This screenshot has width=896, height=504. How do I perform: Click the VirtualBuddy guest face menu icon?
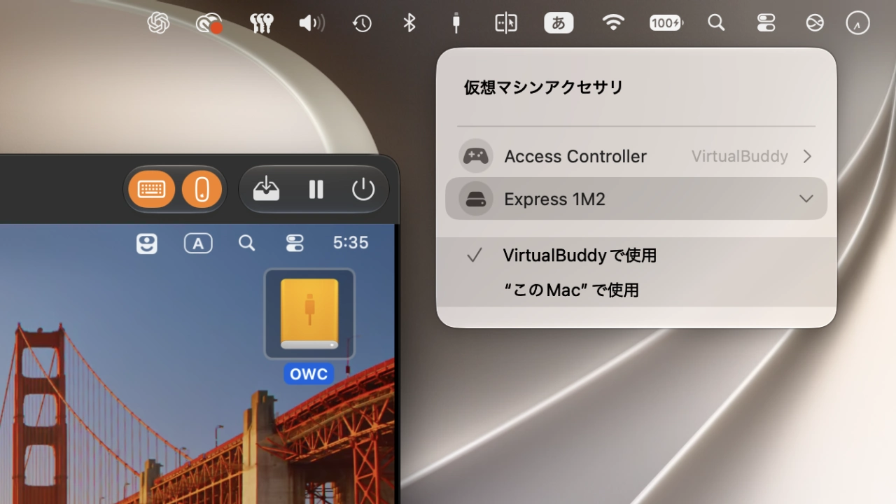click(146, 243)
